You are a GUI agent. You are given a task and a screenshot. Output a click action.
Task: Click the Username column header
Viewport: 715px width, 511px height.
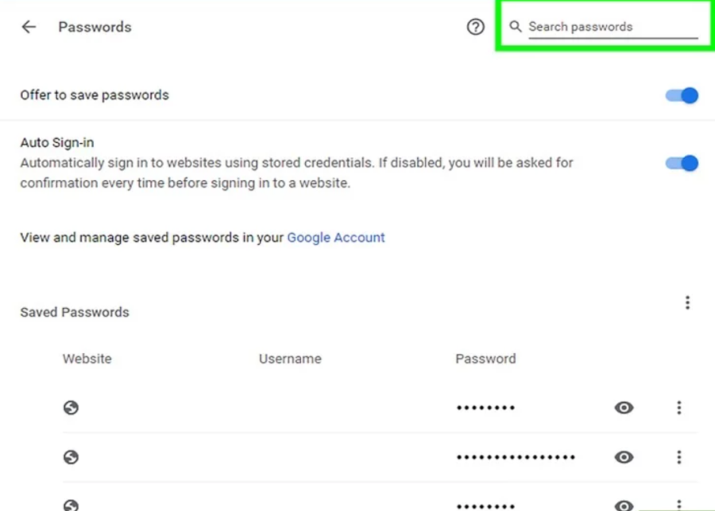click(290, 359)
